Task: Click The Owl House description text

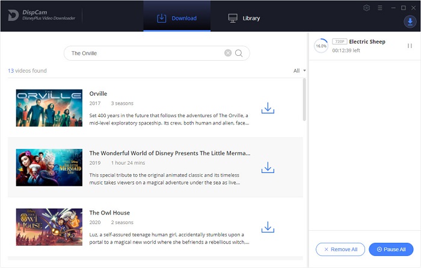Action: click(169, 238)
